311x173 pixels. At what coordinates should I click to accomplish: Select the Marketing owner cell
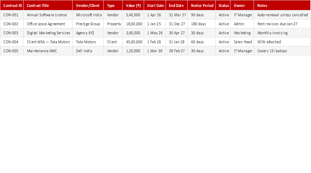tap(242, 33)
